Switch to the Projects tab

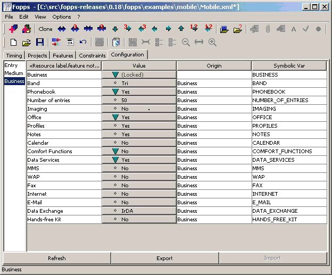37,55
